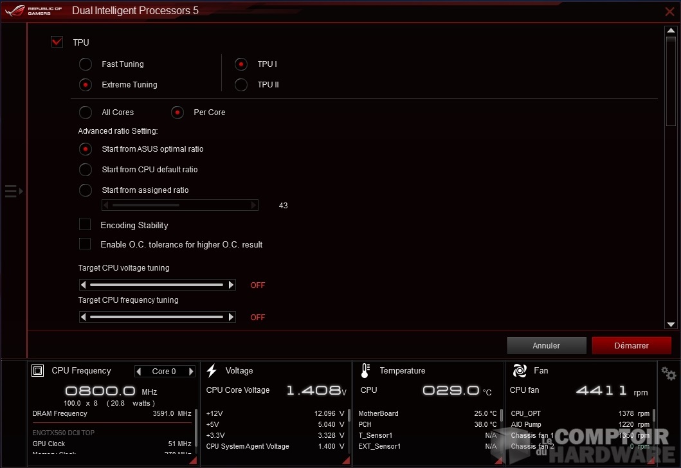Choose All Cores radio button

(85, 113)
